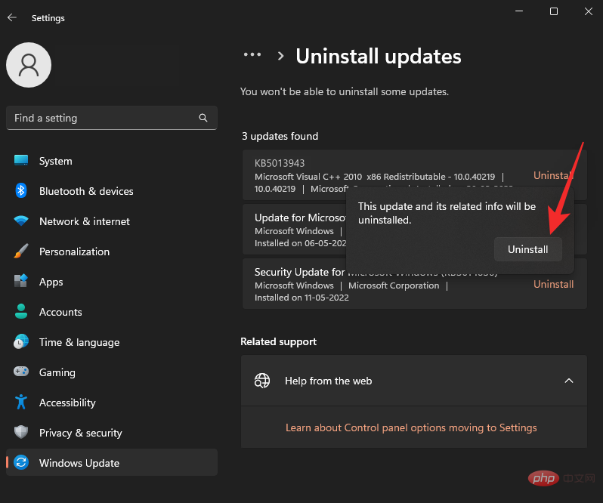Go to Windows Update section
The image size is (603, 503).
click(79, 463)
